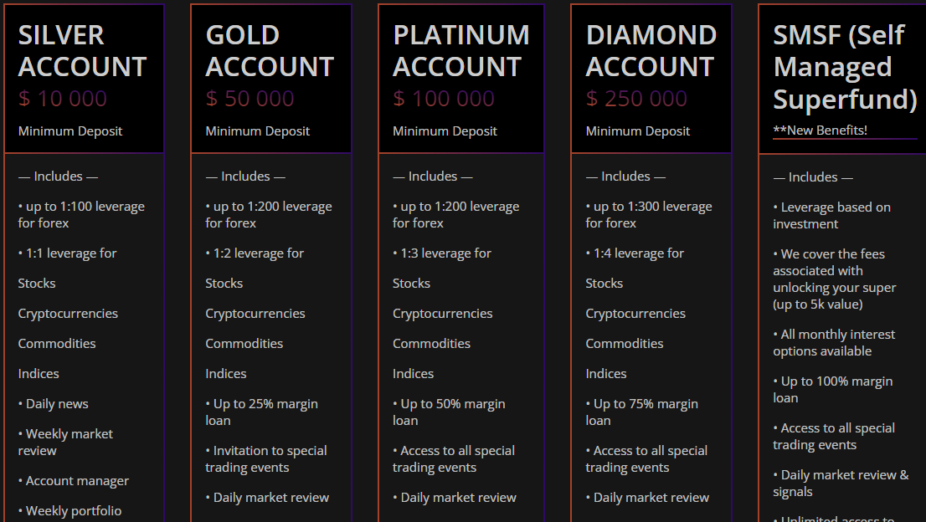This screenshot has height=522, width=926.
Task: Choose the Diamond Account heading
Action: click(651, 51)
